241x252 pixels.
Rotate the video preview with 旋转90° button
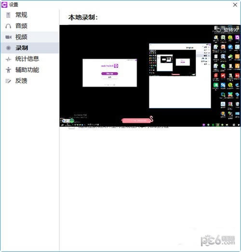coord(228,29)
